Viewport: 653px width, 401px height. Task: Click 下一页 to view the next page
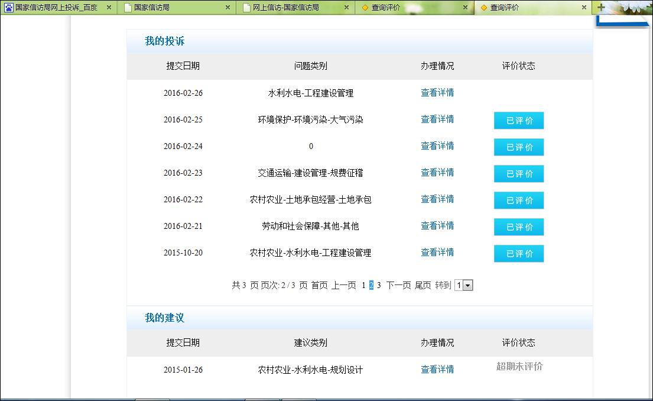click(398, 284)
